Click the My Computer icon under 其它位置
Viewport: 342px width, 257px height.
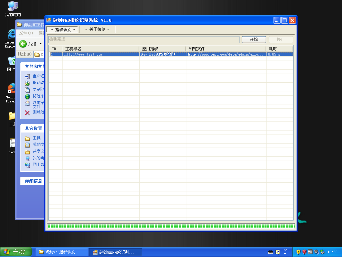pyautogui.click(x=27, y=158)
